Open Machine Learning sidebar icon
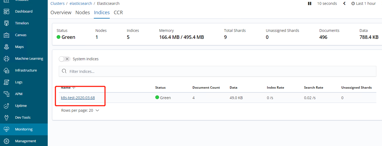Screen dimensions: 382x146 click(6, 59)
